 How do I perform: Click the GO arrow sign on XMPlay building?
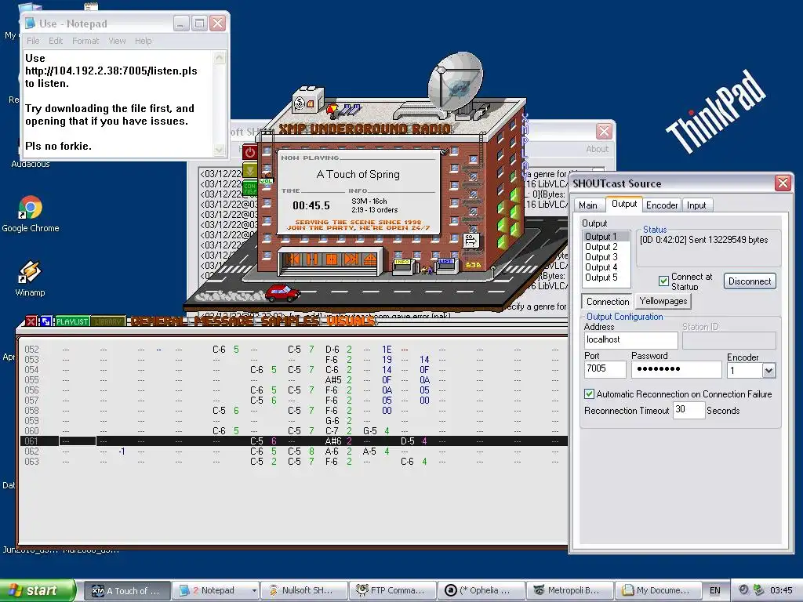pyautogui.click(x=471, y=240)
